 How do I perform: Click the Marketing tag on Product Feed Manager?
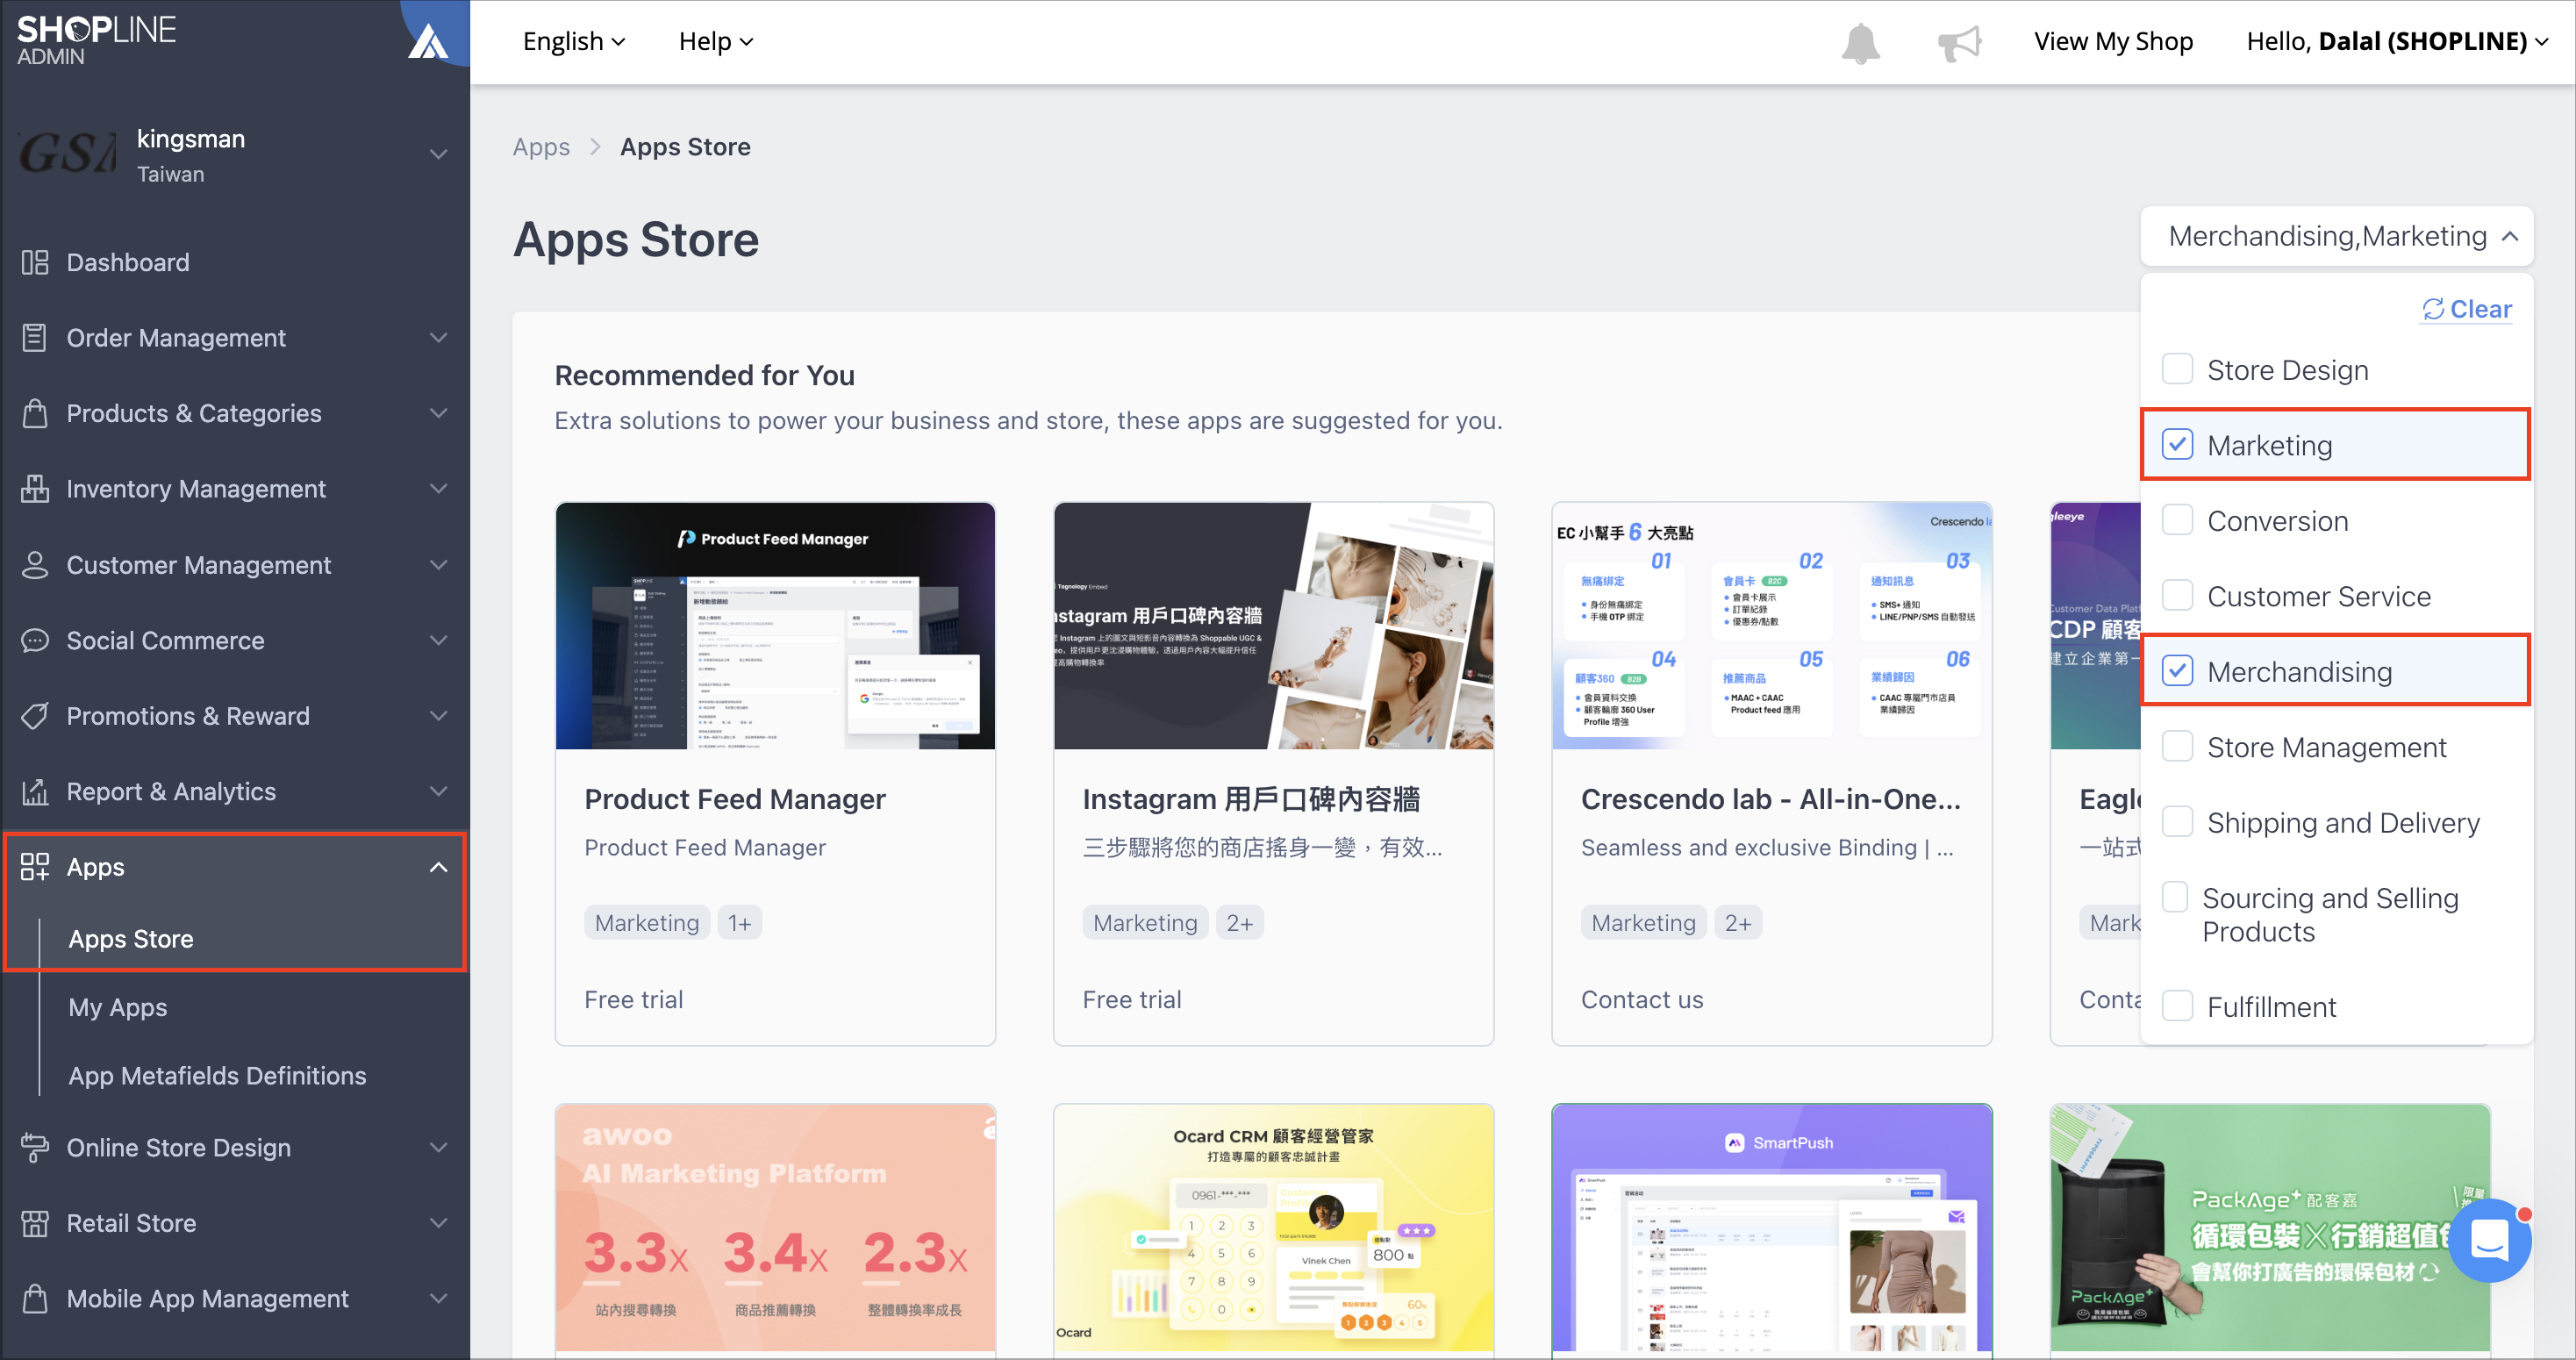647,922
